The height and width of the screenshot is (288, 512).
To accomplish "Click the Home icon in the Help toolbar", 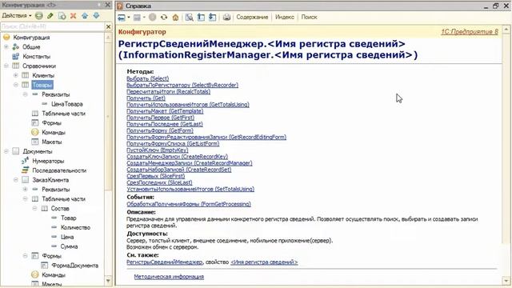I will click(x=175, y=18).
